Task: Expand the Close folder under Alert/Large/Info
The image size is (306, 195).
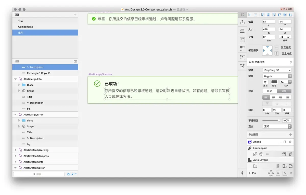Action: tap(19, 85)
